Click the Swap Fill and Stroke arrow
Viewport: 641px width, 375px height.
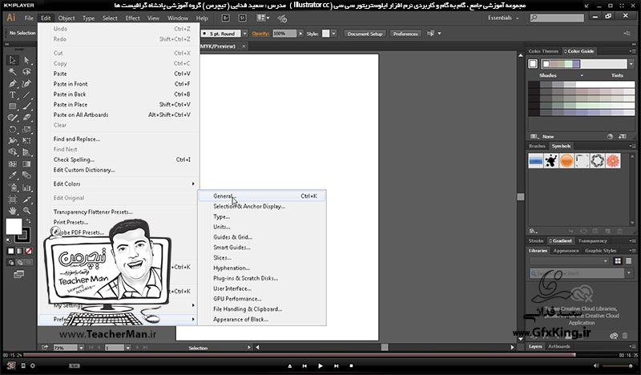(x=28, y=221)
